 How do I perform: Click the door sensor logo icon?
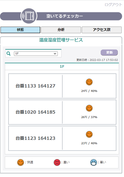[x=29, y=16]
